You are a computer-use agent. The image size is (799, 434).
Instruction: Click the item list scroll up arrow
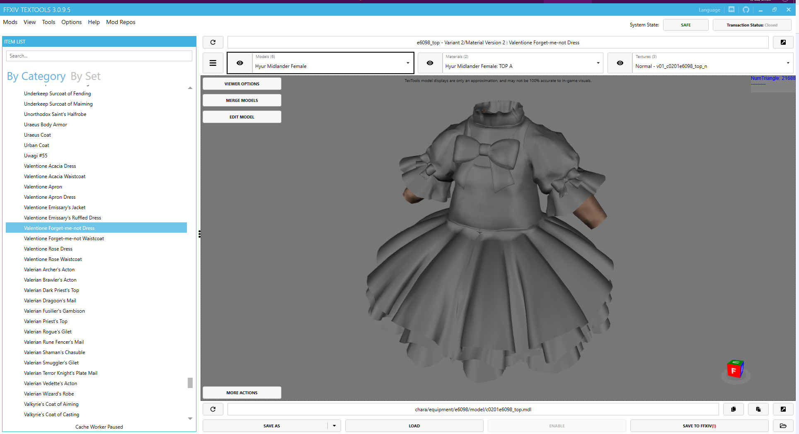(190, 88)
